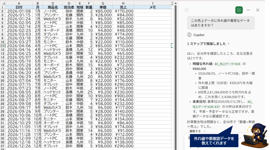
Task: Select the '商品名' header cell
Action: pos(53,7)
